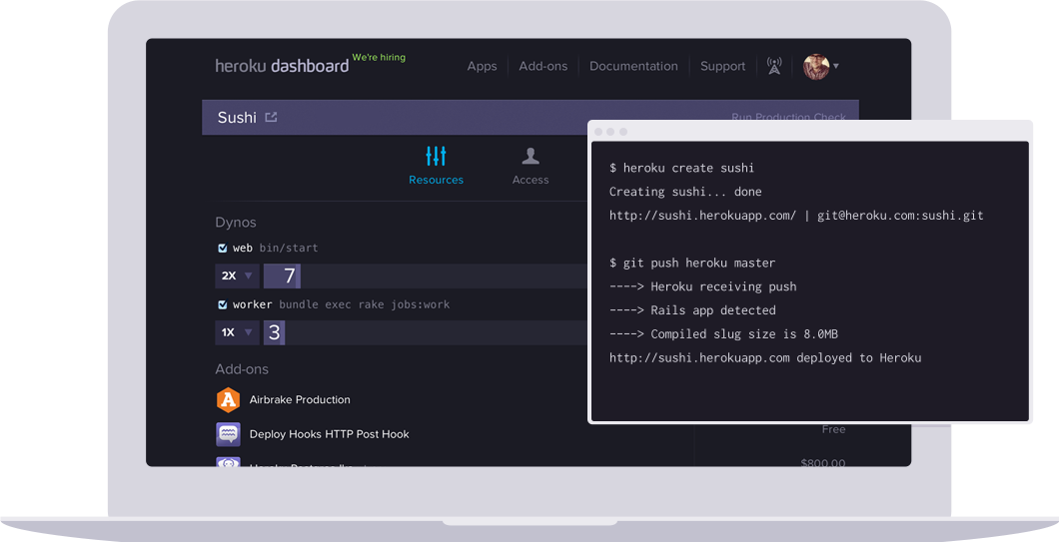Click the $800.00 price label
Image resolution: width=1059 pixels, height=542 pixels.
point(822,463)
